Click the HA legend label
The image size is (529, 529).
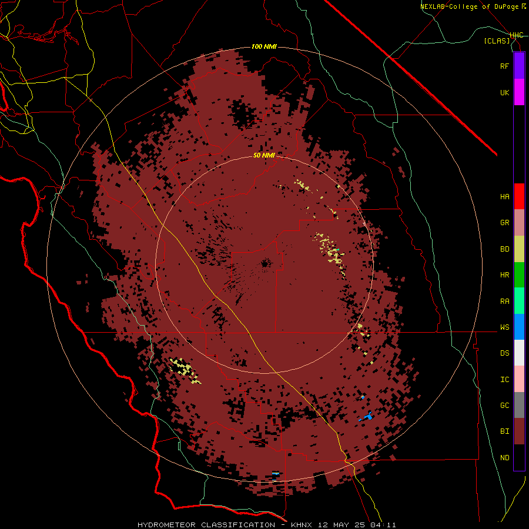(504, 197)
